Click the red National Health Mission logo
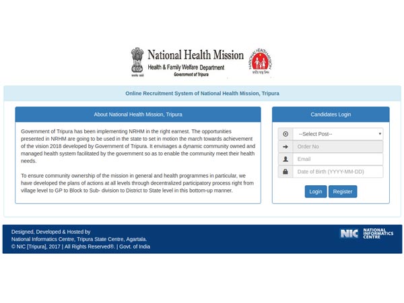Image resolution: width=404 pixels, height=303 pixels. coord(260,61)
